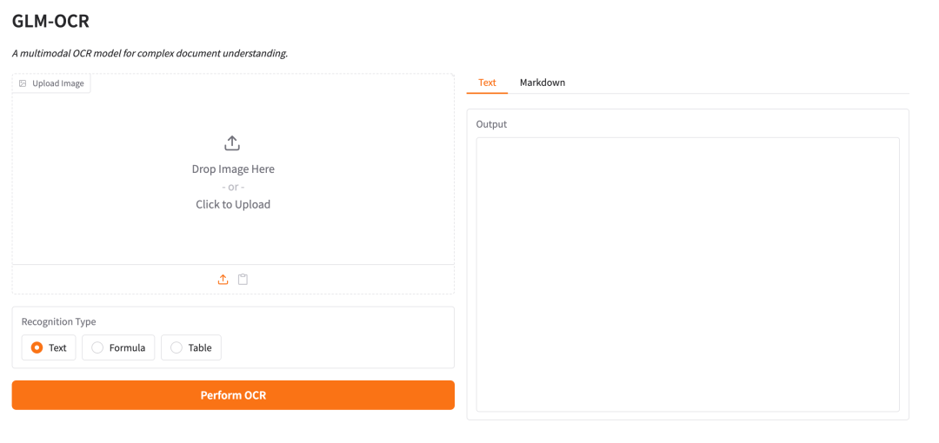Click the multimodal OCR model description text

150,54
